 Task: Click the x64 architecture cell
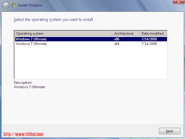[x=117, y=44]
